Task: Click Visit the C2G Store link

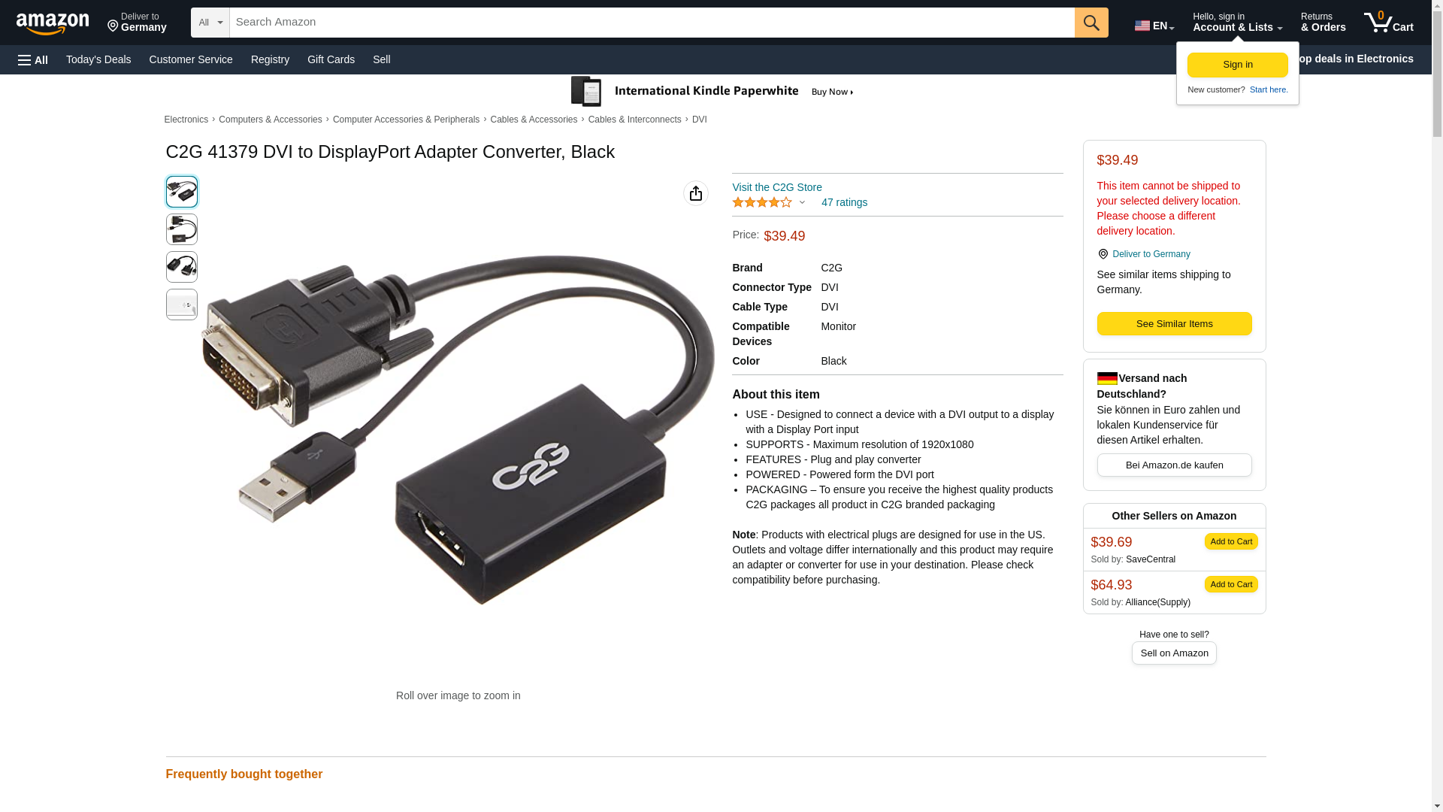Action: point(777,187)
